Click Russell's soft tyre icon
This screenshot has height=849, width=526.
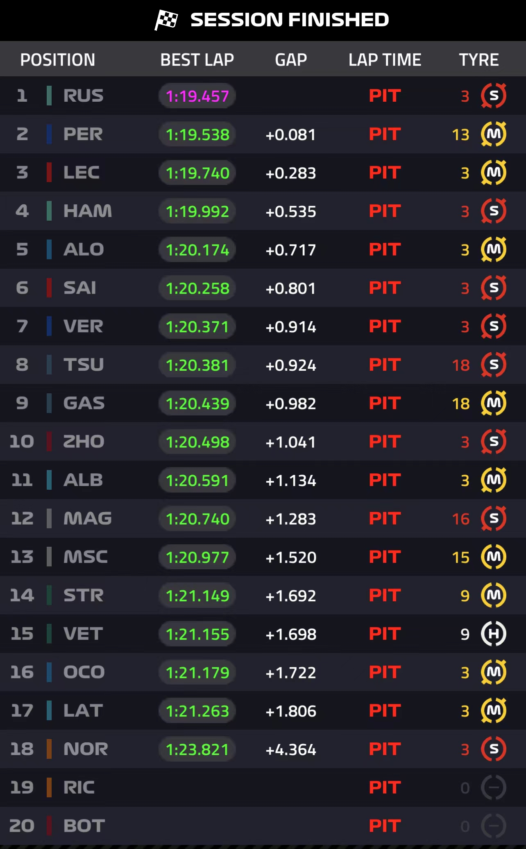click(494, 96)
